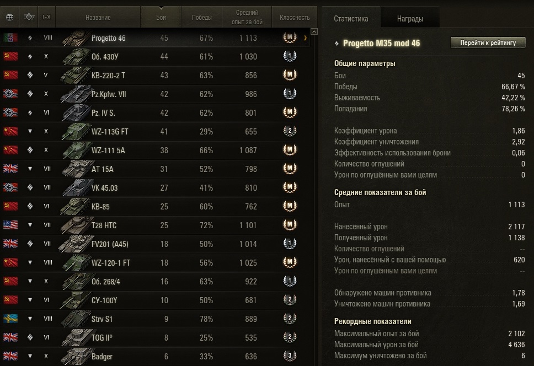This screenshot has width=534, height=366.
Task: Expand the yellow chevron on Progetto 46 row
Action: (x=305, y=38)
